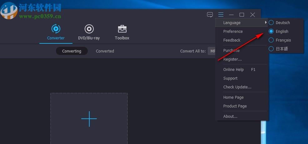Screen dimensions: 308x144
Task: Expand the Language submenu
Action: coord(241,23)
